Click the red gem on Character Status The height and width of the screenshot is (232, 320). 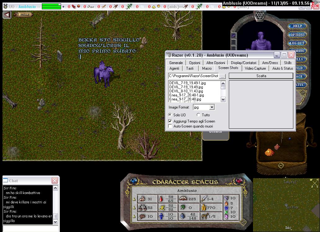tap(239, 181)
